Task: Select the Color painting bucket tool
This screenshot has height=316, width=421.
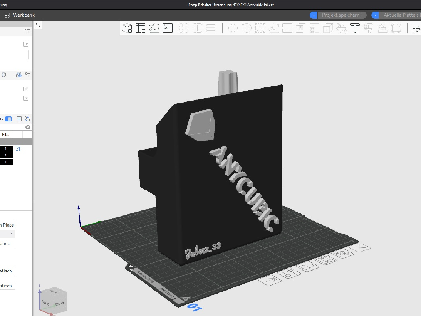Action: (x=342, y=28)
